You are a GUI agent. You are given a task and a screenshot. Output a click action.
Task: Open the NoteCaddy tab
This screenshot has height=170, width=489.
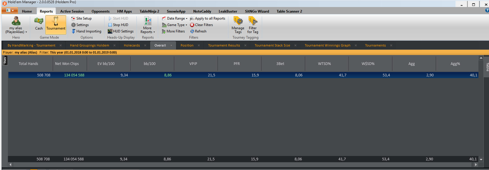click(202, 11)
